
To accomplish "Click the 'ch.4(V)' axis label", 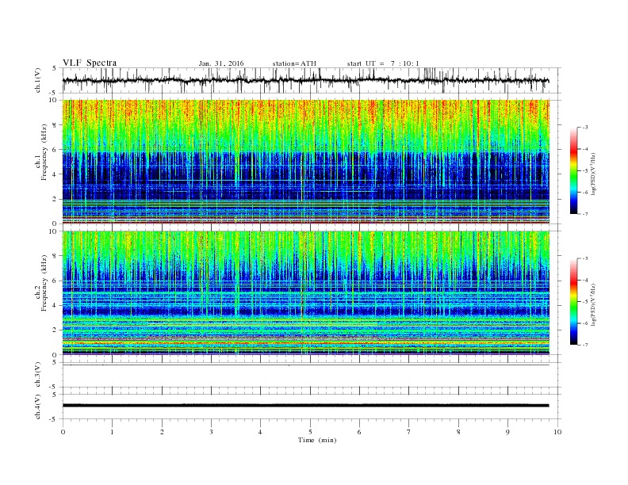I will 38,407.
